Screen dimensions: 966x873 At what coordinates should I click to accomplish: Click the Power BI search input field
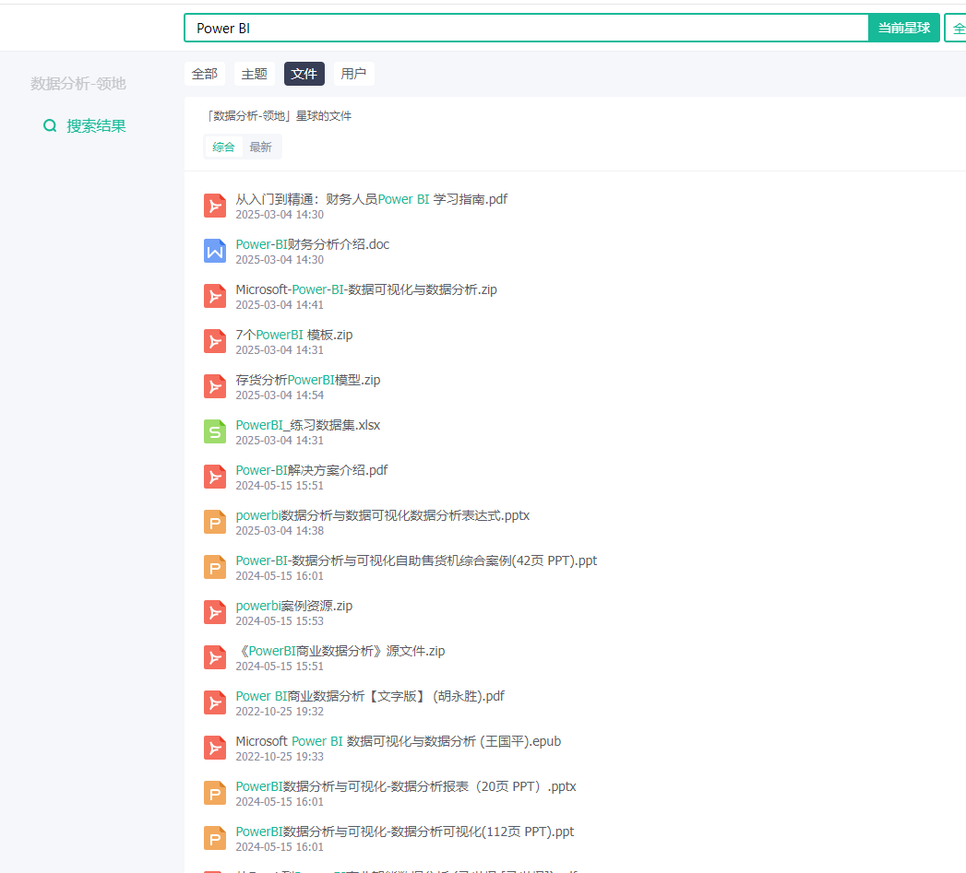pos(527,28)
